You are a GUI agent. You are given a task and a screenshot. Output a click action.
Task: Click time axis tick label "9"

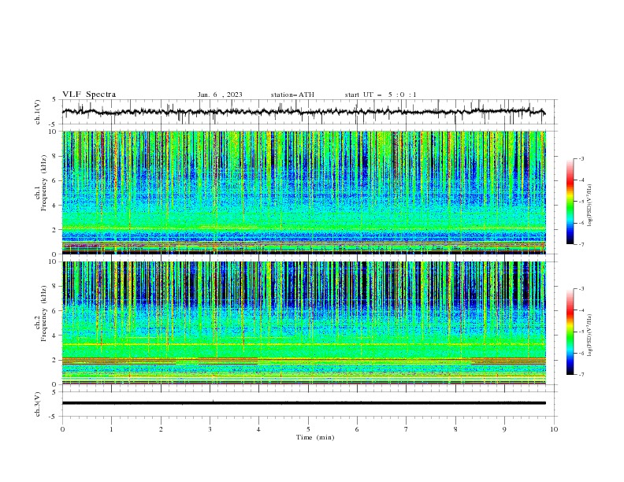point(504,429)
